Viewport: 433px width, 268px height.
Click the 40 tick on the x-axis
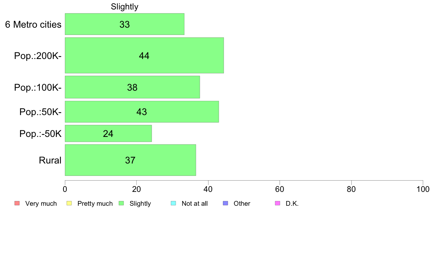coord(208,189)
